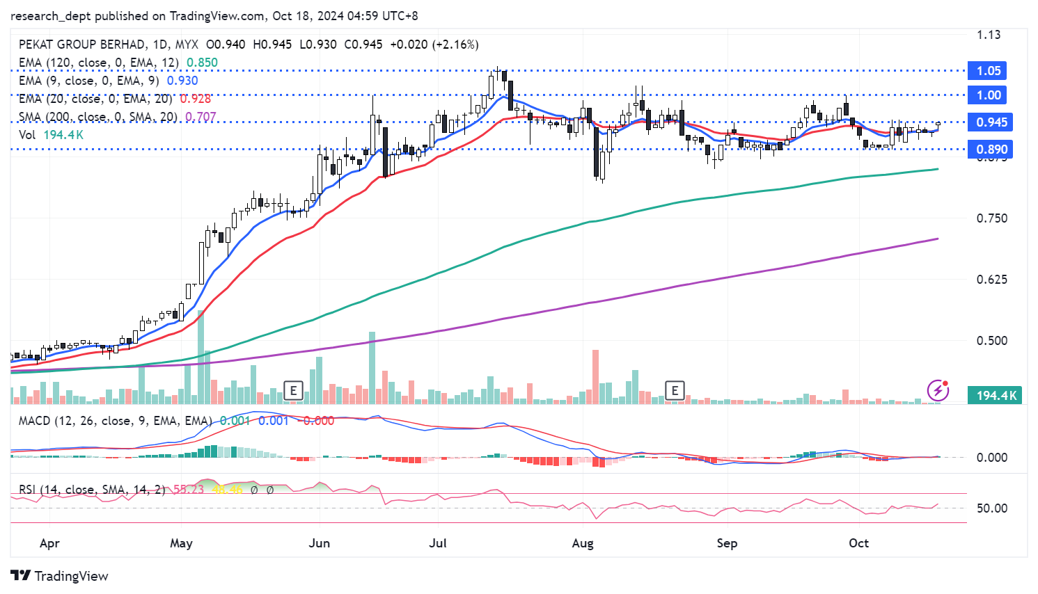Screen dimensions: 1038x594
Task: Click the Jul label on time axis
Action: [x=438, y=543]
